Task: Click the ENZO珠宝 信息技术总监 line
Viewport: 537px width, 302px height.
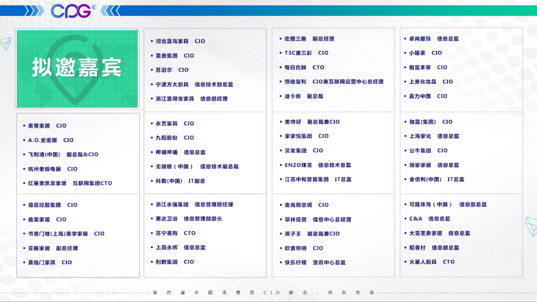Action: click(318, 165)
